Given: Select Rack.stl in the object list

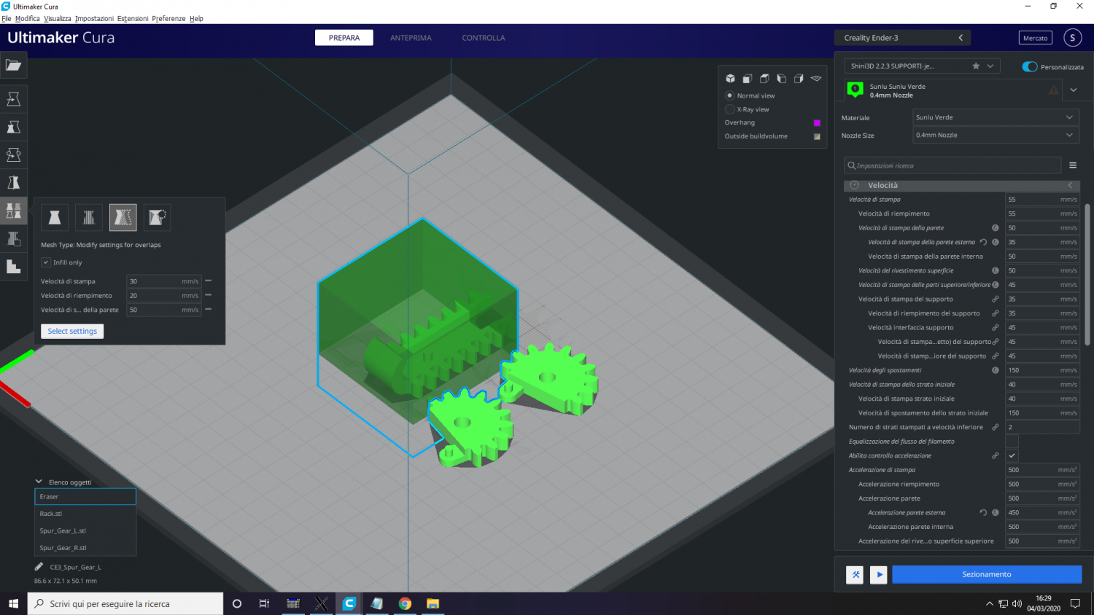Looking at the screenshot, I should (51, 514).
